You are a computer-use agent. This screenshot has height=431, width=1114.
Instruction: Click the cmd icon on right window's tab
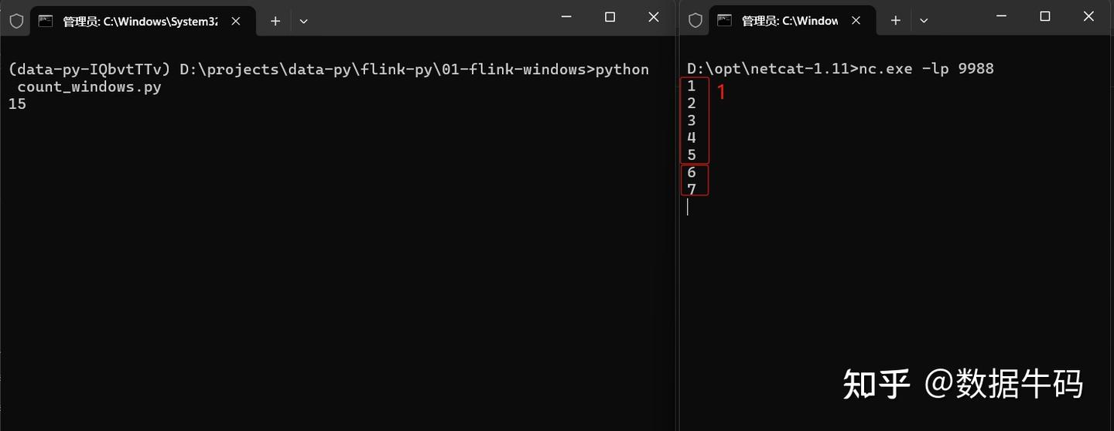click(x=725, y=21)
